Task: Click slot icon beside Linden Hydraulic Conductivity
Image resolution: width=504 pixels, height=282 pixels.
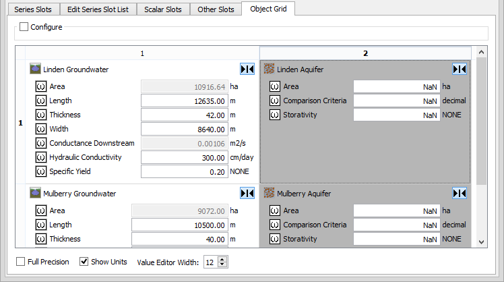Action: tap(40, 157)
